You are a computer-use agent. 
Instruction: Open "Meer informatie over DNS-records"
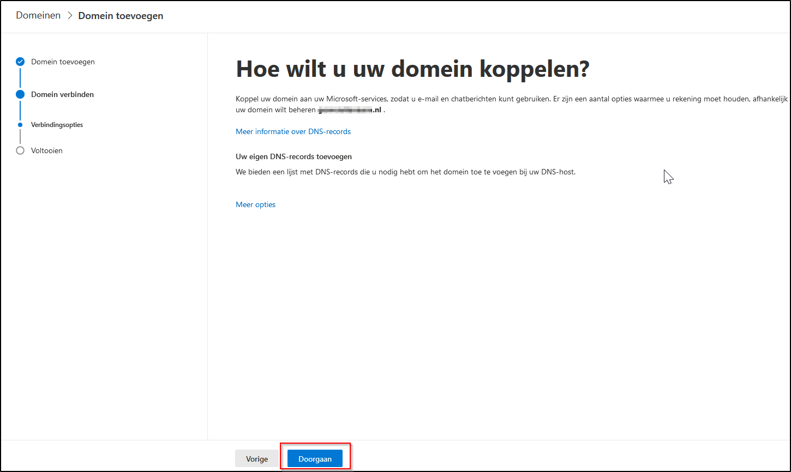pos(293,131)
